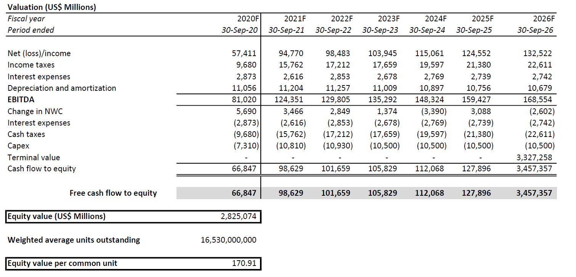Click the 30-Sep-23 period cell

380,30
